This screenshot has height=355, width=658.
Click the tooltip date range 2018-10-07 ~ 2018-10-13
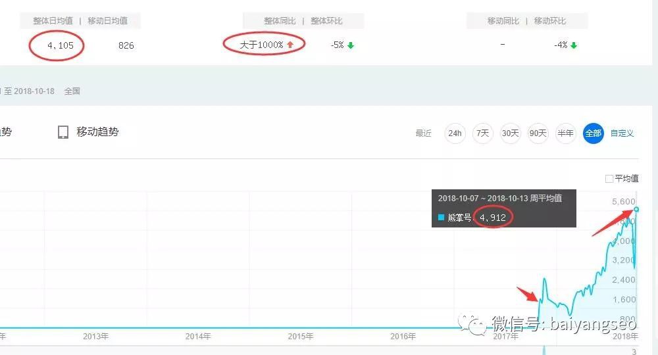pos(482,199)
